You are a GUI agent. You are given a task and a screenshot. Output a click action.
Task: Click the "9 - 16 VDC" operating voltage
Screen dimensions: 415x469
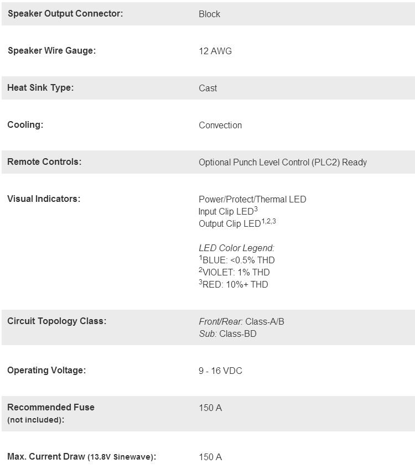[x=220, y=371]
